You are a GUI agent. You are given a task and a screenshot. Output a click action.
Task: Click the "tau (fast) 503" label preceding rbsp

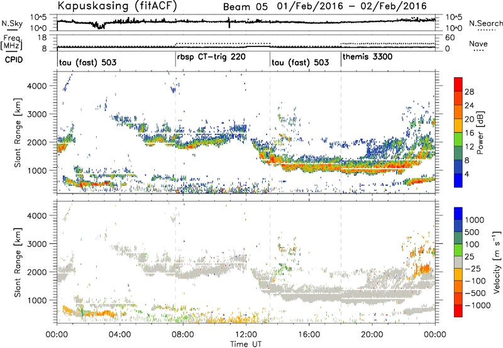(87, 62)
